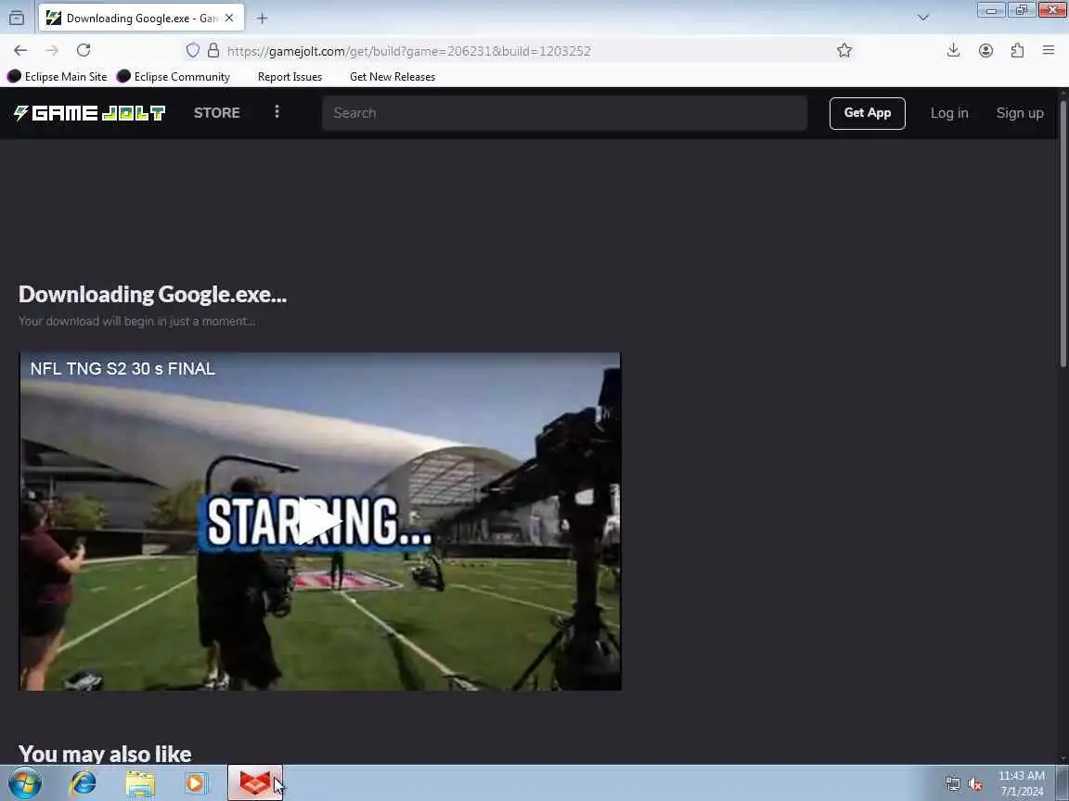1069x801 pixels.
Task: Open Get New Releases bookmark
Action: (x=392, y=77)
